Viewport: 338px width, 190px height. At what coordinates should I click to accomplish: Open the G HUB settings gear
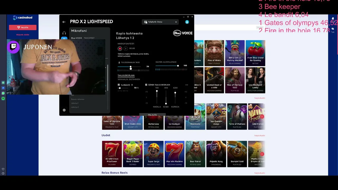pos(64,110)
